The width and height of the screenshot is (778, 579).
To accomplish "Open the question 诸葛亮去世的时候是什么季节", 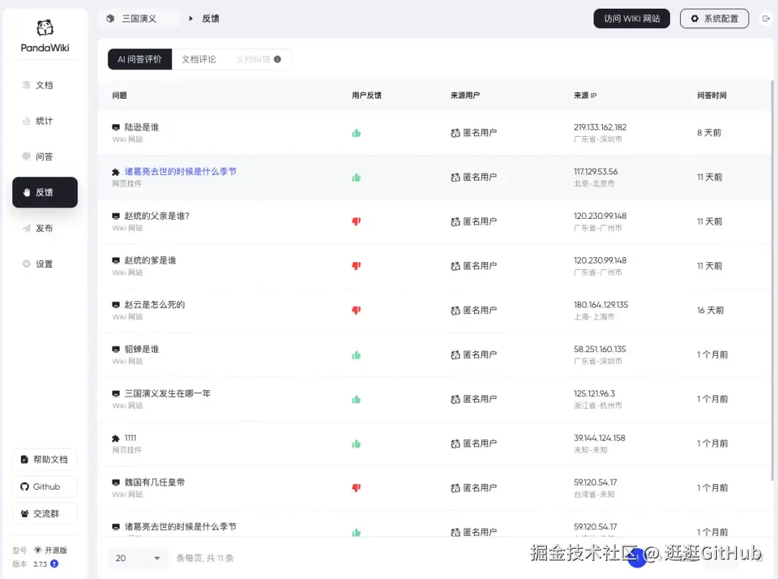I will 179,171.
